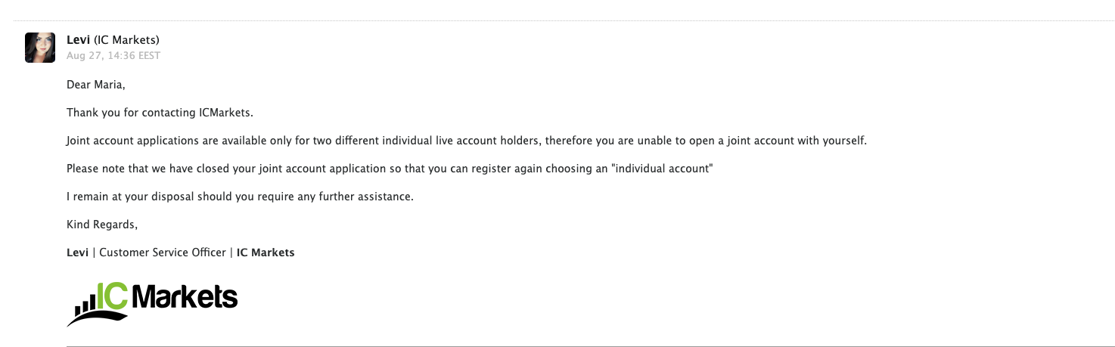Click the Kind Regards closing line
This screenshot has width=1115, height=347.
pos(102,225)
